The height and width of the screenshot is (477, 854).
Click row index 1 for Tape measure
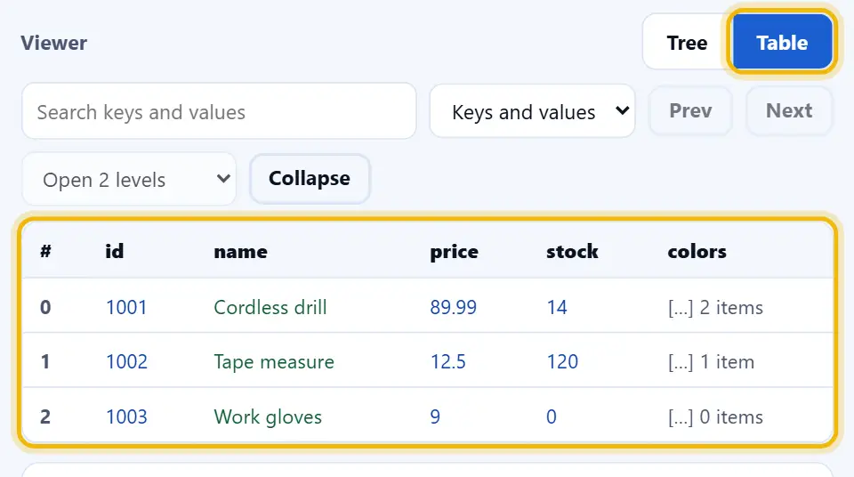tap(45, 362)
